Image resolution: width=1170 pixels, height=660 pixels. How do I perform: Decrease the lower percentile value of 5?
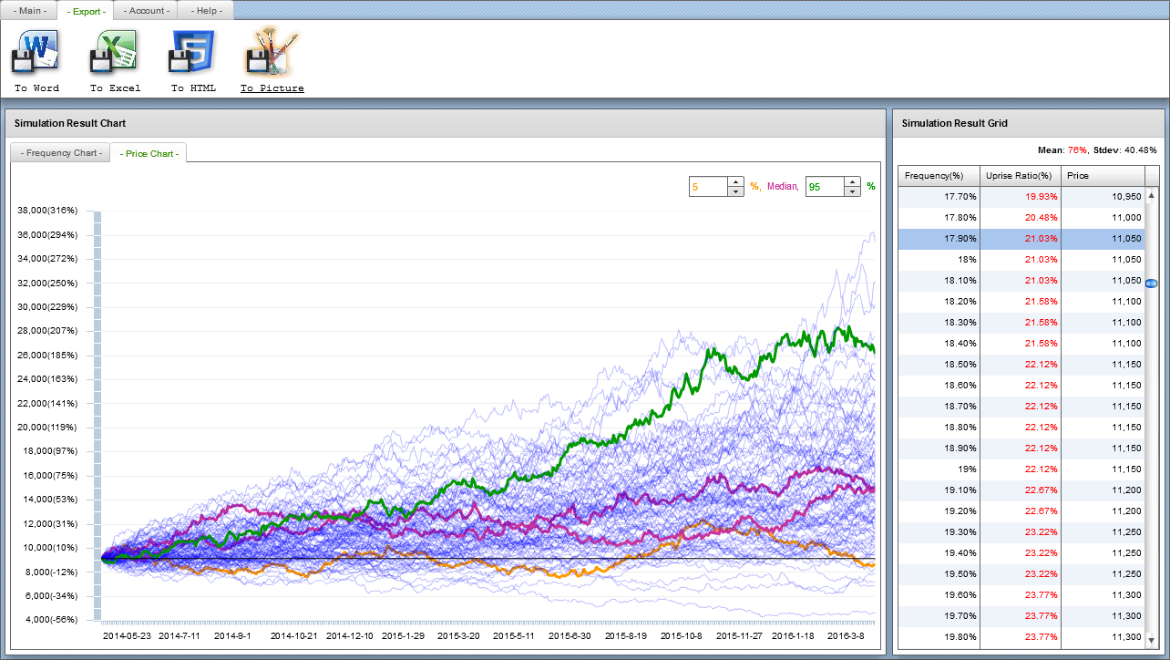click(x=735, y=191)
